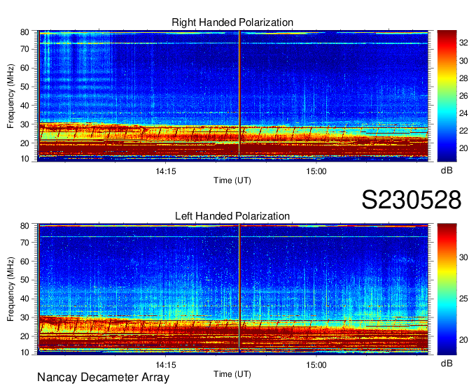Screen dimensions: 476x386
Task: Click the bottom colorbar's dark blue minimum
Action: click(x=447, y=352)
